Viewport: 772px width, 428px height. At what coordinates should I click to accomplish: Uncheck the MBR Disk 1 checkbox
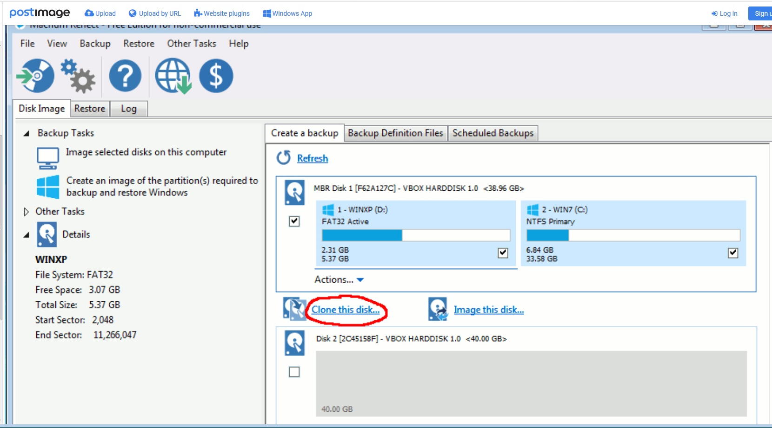point(294,221)
